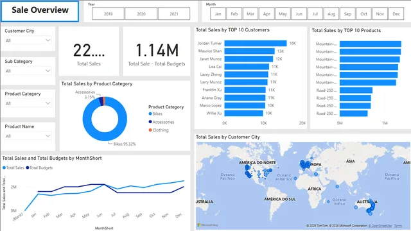411x231 pixels.
Task: Filter by Apr month button
Action: coord(267,14)
